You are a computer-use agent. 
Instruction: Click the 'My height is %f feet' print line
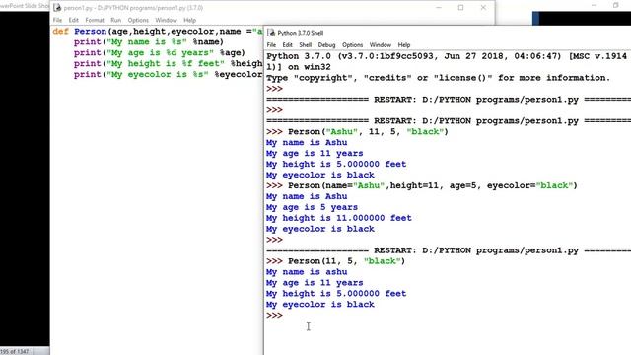coord(169,63)
